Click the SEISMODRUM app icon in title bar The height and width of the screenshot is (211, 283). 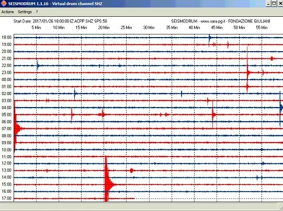pos(4,3)
